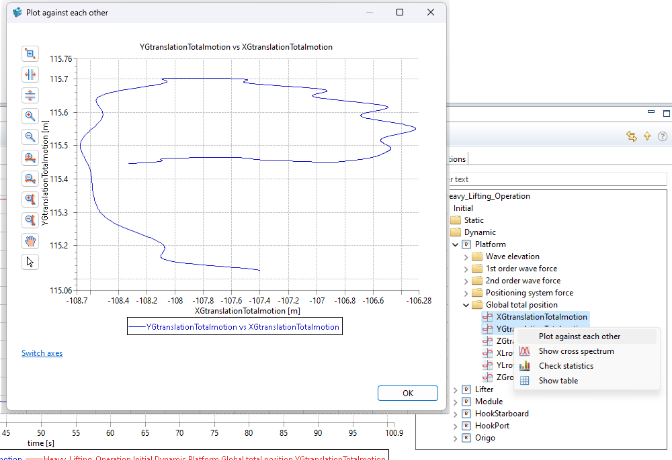The width and height of the screenshot is (672, 460).
Task: Expand the 2nd order wave force folder
Action: coord(466,281)
